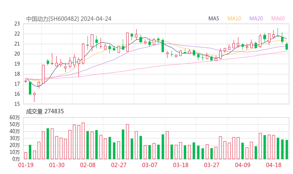Image resolution: width=293 pixels, height=174 pixels.
Task: Click the chart title 中国动力[SH600482] 2024-04-24
Action: 69,19
